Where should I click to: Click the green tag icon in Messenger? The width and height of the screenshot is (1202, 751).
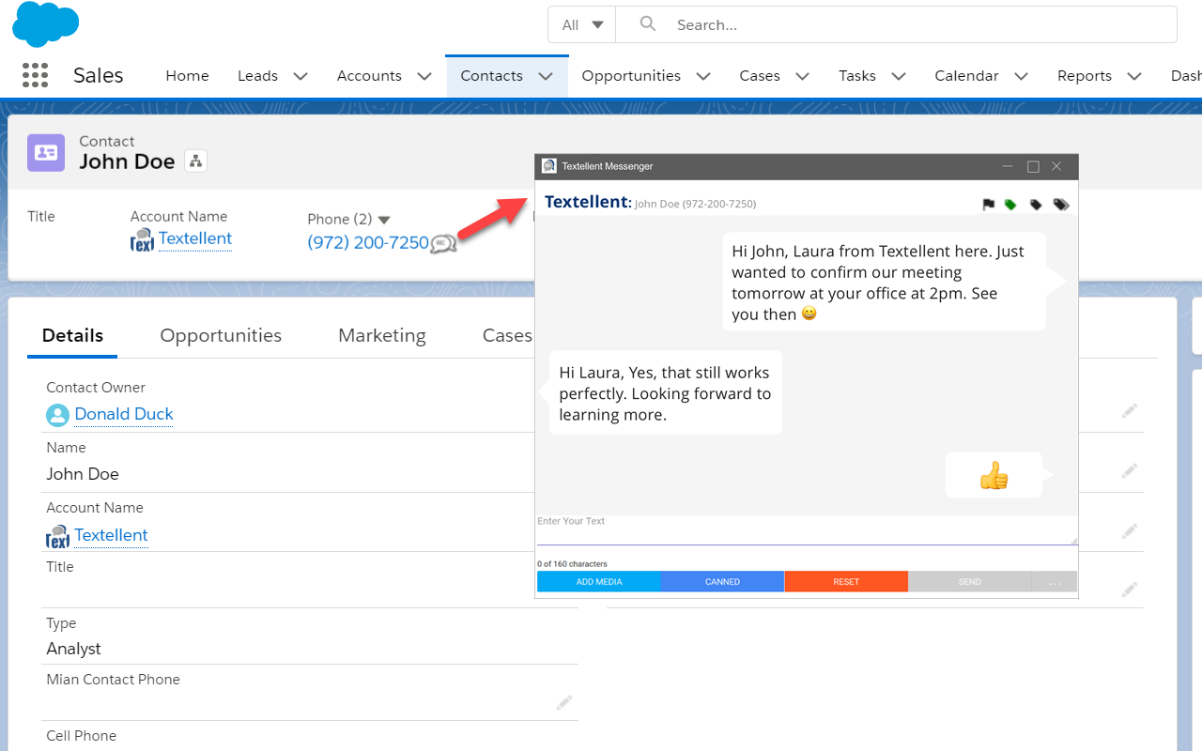[x=1010, y=204]
